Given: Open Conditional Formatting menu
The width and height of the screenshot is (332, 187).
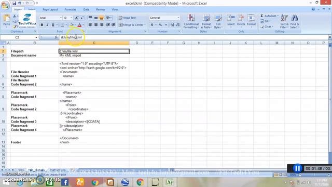Looking at the screenshot, I should tap(191, 21).
